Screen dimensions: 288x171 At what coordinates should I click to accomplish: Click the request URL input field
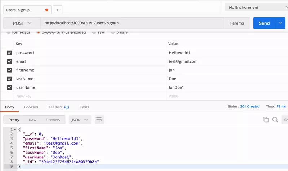(132, 23)
